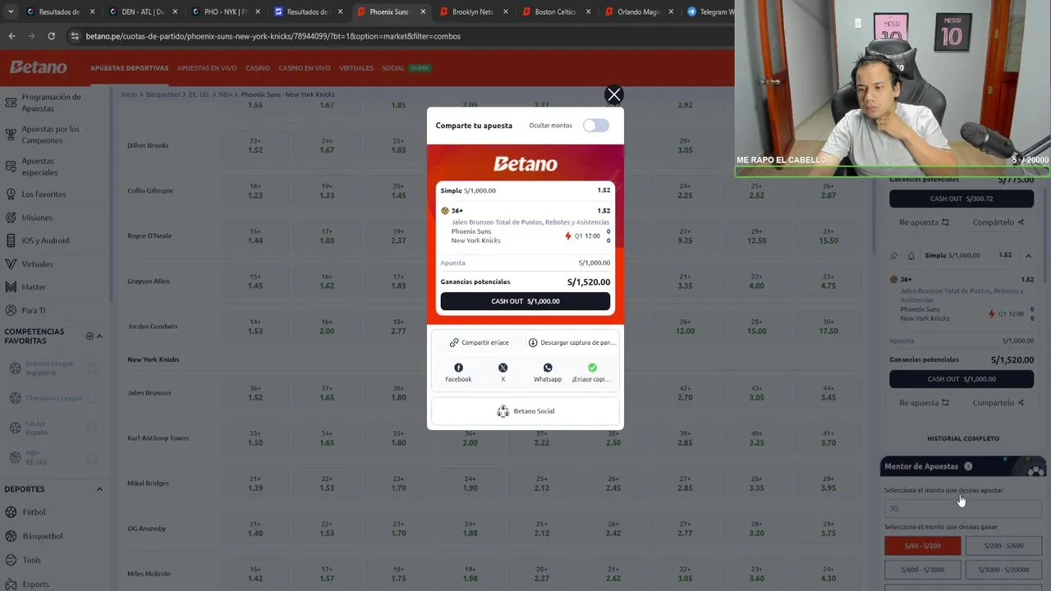This screenshot has width=1051, height=591.
Task: Click the bet amount input field
Action: click(x=962, y=508)
